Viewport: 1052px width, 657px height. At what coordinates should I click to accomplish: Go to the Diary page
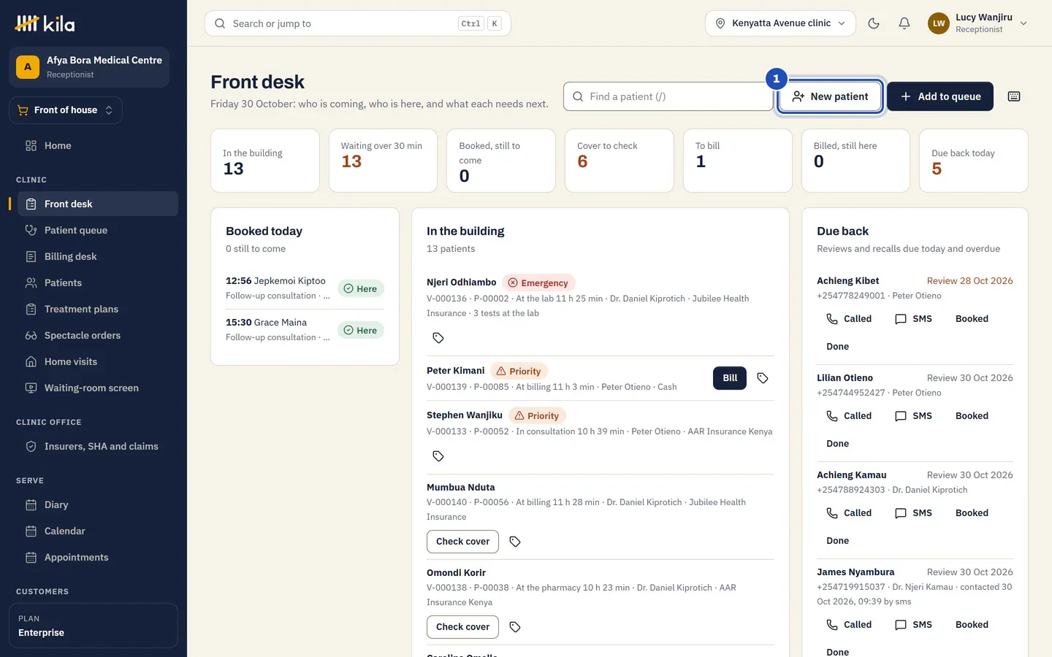[98, 505]
